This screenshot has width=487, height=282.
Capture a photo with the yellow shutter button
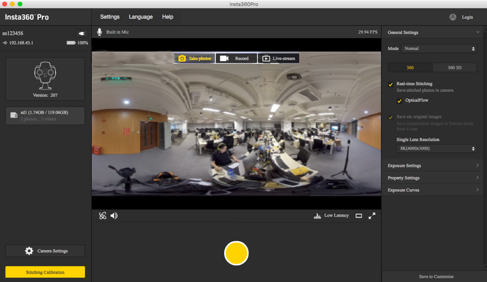pos(236,253)
